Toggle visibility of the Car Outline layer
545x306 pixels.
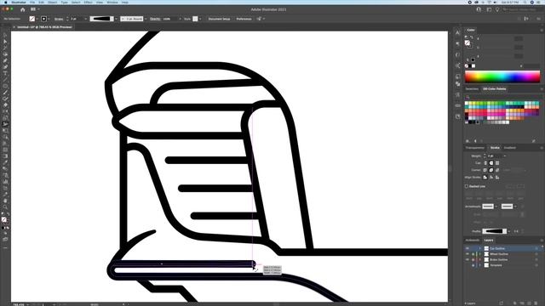[468, 248]
